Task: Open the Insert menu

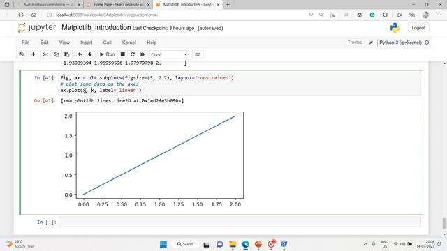Action: [x=87, y=43]
